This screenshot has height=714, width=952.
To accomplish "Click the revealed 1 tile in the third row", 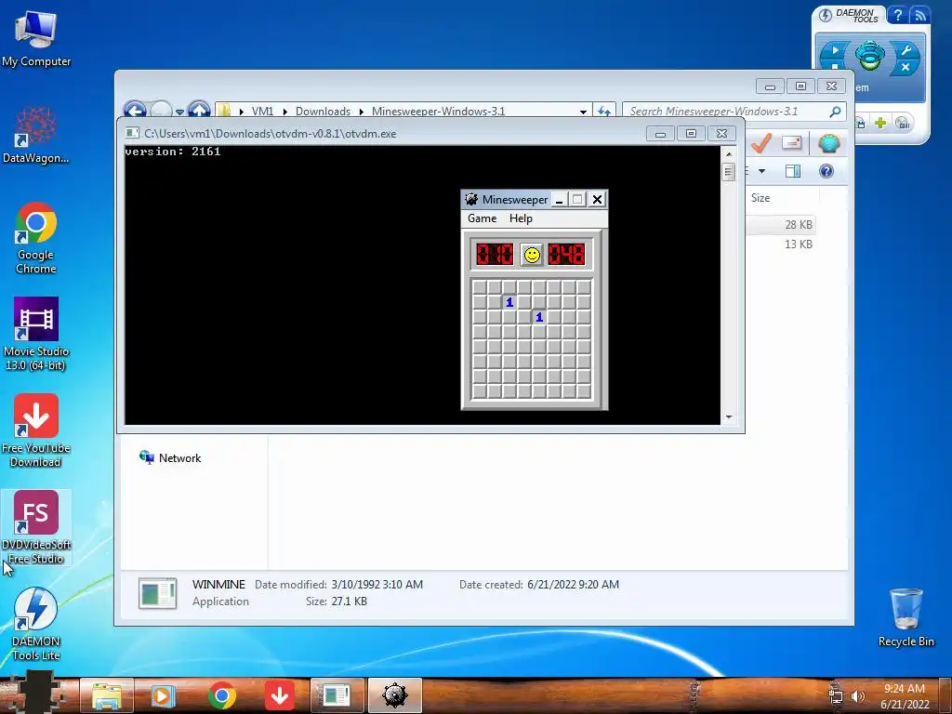I will (538, 317).
